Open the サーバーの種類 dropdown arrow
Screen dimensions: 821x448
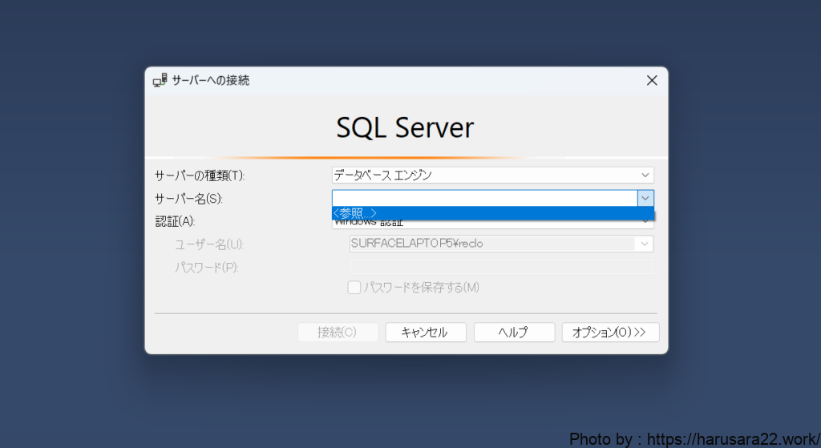[645, 175]
